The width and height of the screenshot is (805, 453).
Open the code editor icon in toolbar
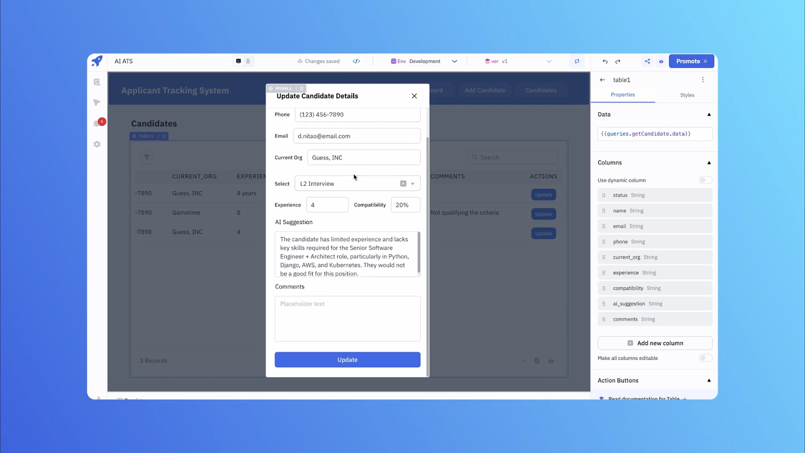[356, 61]
